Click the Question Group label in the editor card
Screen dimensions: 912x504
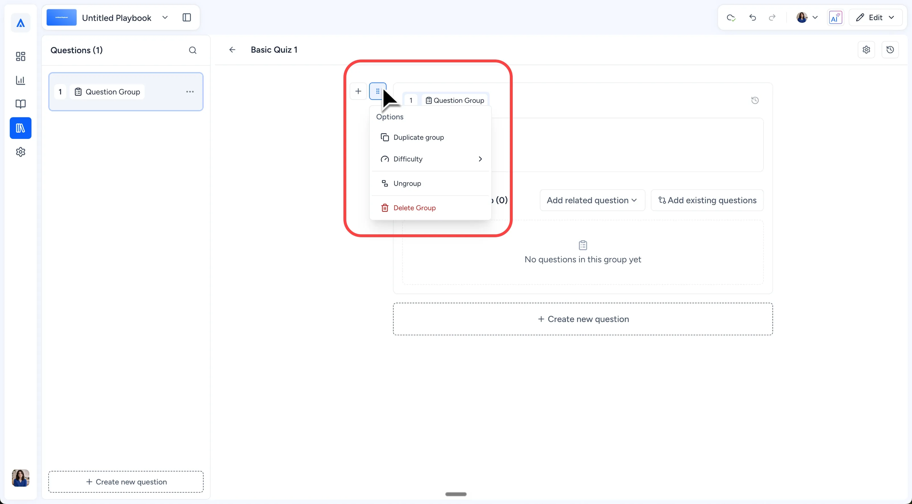[455, 101]
